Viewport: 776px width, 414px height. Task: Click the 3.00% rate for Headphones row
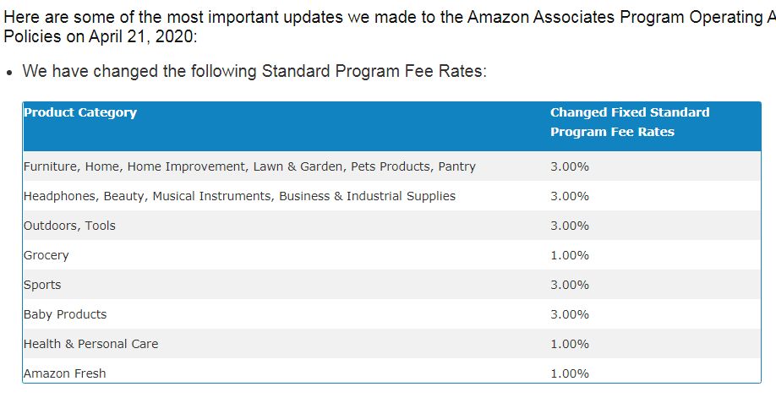[570, 196]
